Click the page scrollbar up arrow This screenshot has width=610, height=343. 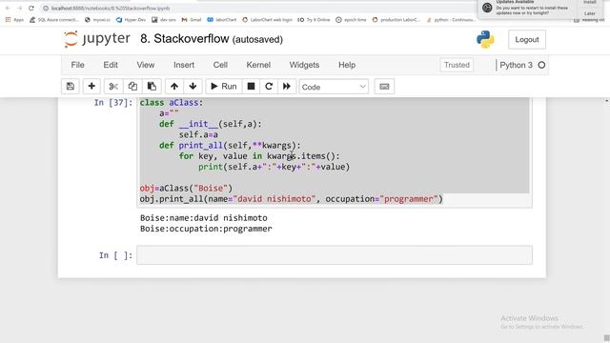[x=606, y=101]
